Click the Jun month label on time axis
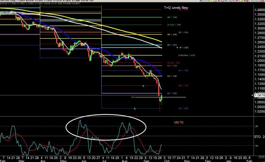Viewport: 265px width, 162px height. coord(84,161)
